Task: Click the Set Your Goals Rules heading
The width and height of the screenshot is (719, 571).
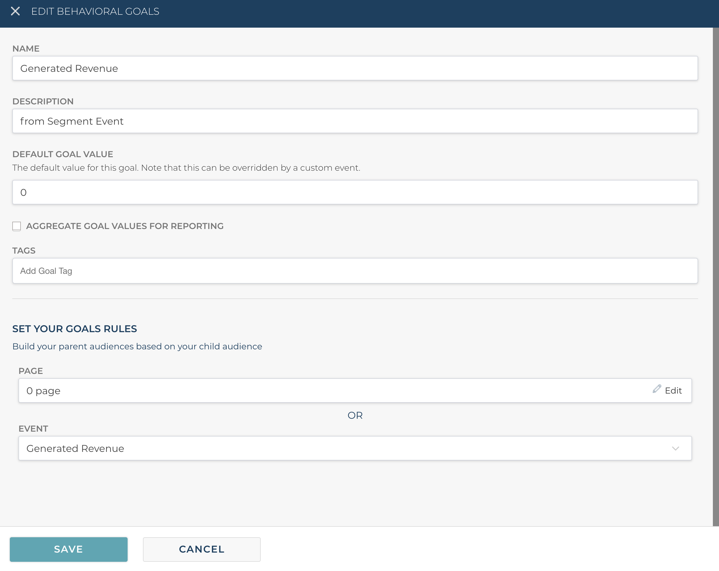Action: (x=75, y=329)
